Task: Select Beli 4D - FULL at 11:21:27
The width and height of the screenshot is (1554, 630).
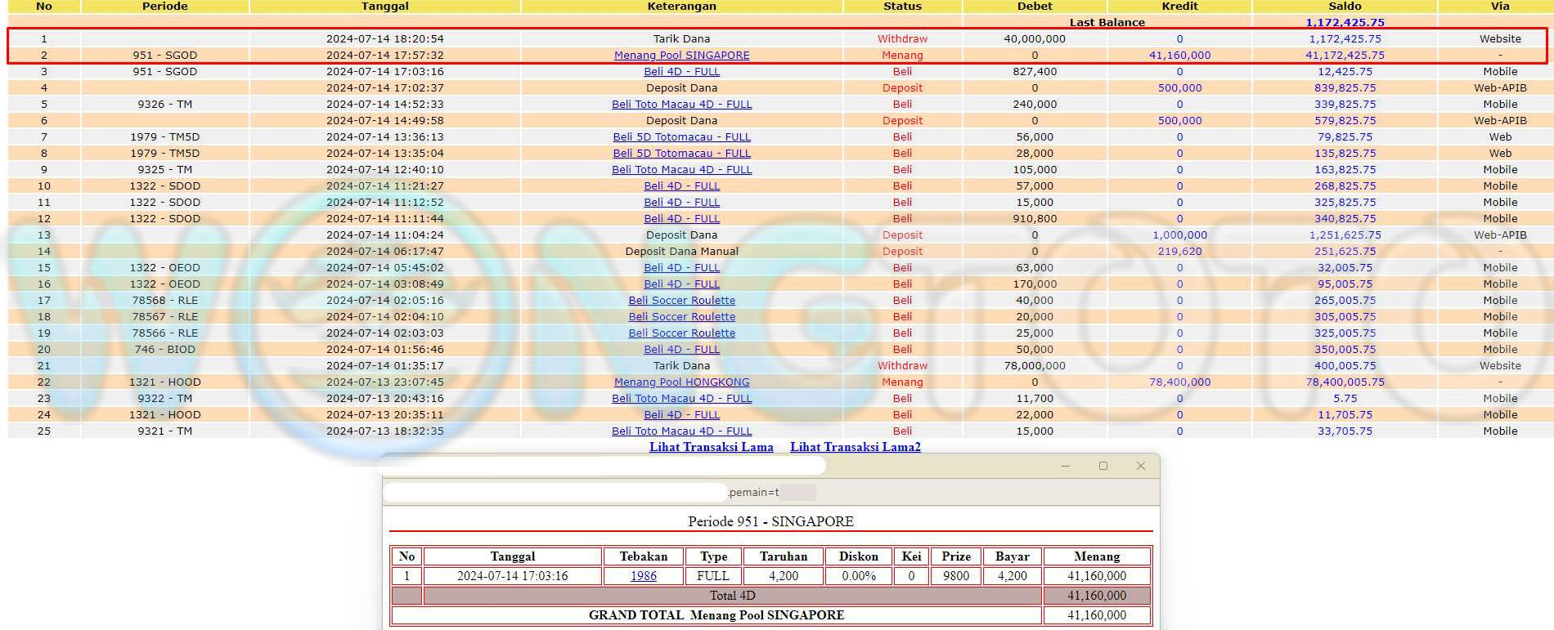Action: (681, 186)
